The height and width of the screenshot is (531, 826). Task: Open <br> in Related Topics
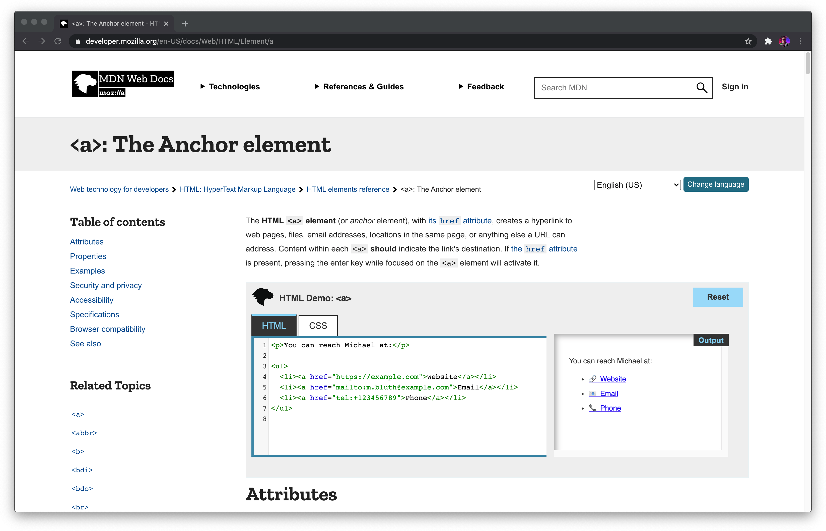[80, 507]
